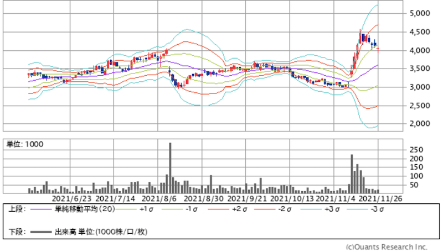The height and width of the screenshot is (252, 443).
Task: Click the 150 volume axis label
Action: coord(416,167)
